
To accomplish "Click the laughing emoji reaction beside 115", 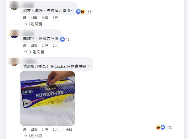I will click(83, 12).
